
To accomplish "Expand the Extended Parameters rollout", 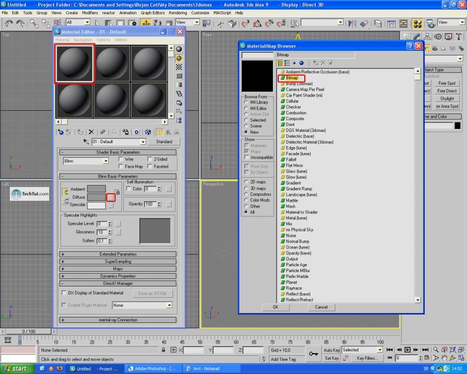I will pyautogui.click(x=118, y=254).
